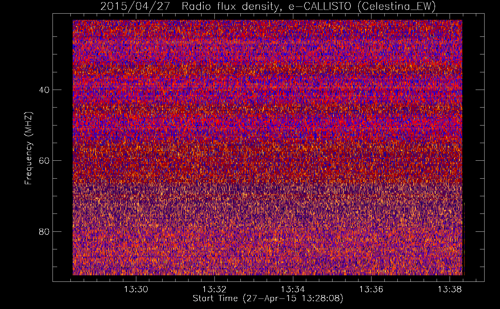Click the date "2015/04/27" in the title
The height and width of the screenshot is (309, 500).
click(135, 6)
